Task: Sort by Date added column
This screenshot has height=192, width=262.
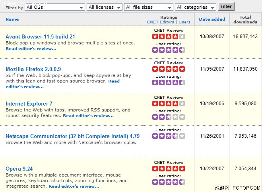Action: (212, 19)
